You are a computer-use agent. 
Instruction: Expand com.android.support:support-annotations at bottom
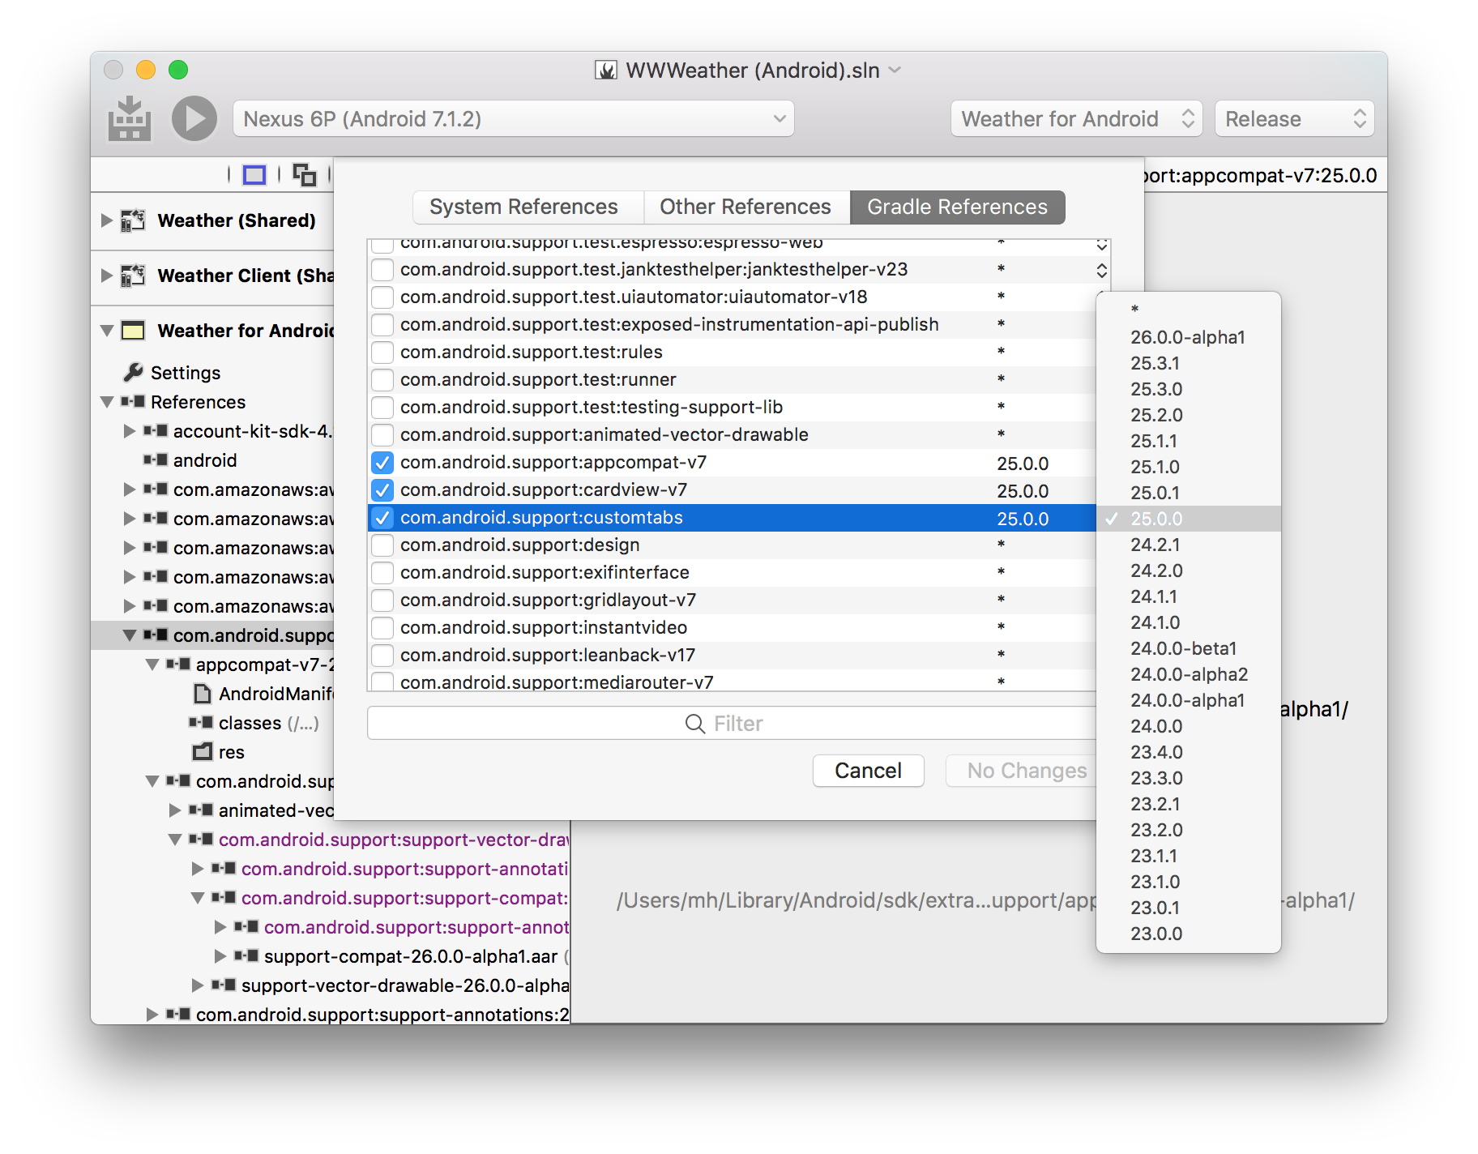click(152, 1015)
